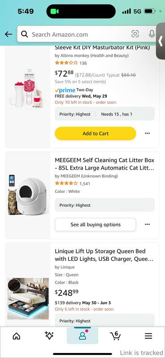Open the hamburger menu tab
The width and height of the screenshot is (165, 358).
click(x=148, y=336)
